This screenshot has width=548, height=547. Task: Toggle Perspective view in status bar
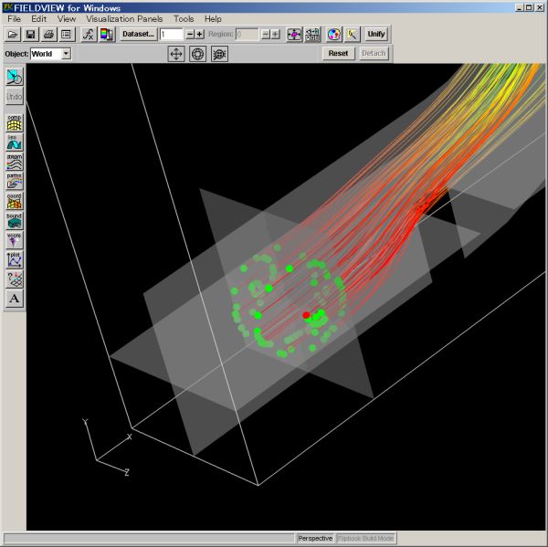pyautogui.click(x=315, y=539)
